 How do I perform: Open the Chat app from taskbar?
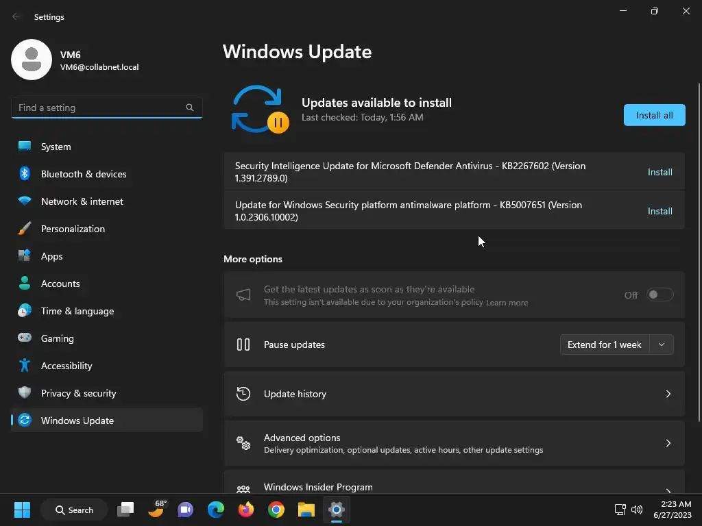pos(185,510)
